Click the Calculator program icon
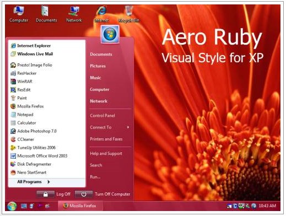The image size is (286, 216). click(x=13, y=123)
